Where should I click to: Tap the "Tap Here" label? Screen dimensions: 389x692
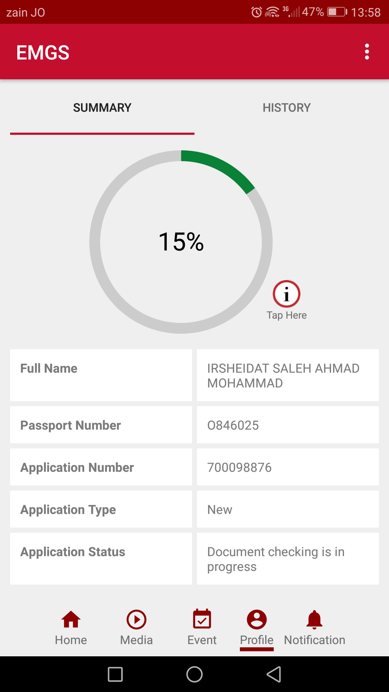(x=286, y=315)
